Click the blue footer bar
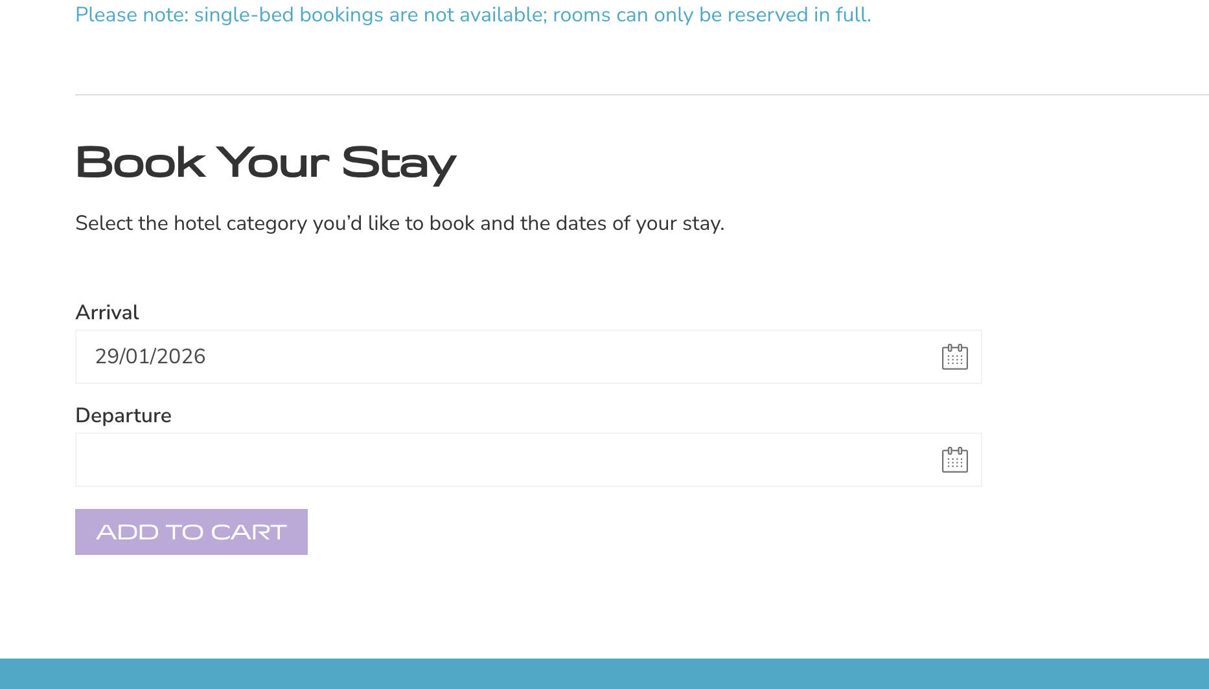This screenshot has width=1209, height=689. click(604, 673)
